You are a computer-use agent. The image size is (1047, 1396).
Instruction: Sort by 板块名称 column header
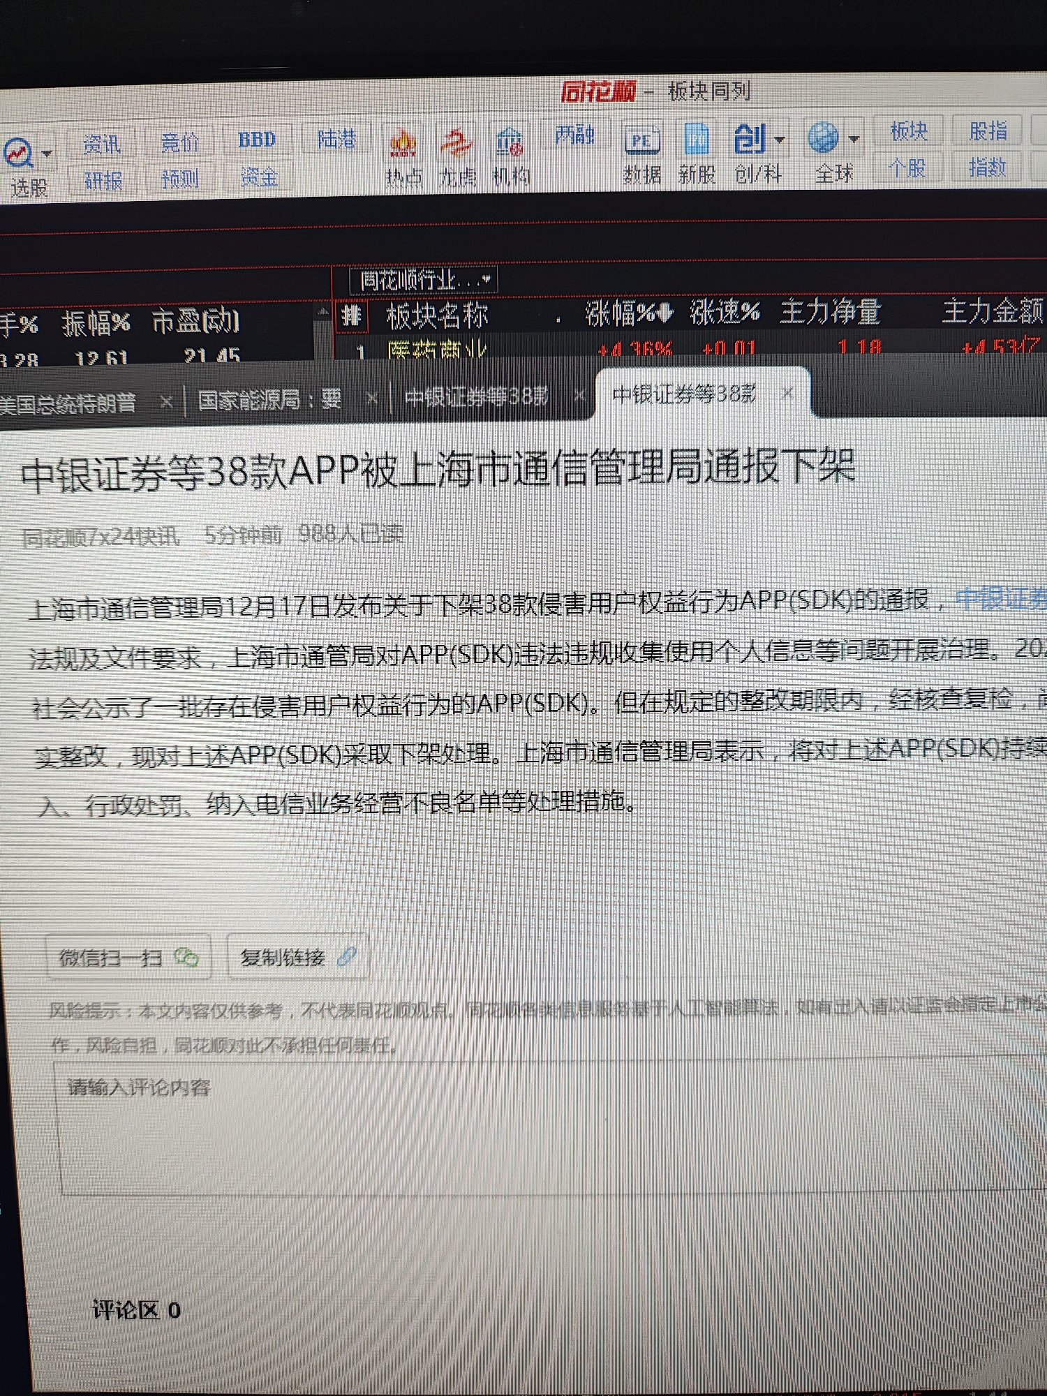pyautogui.click(x=437, y=315)
